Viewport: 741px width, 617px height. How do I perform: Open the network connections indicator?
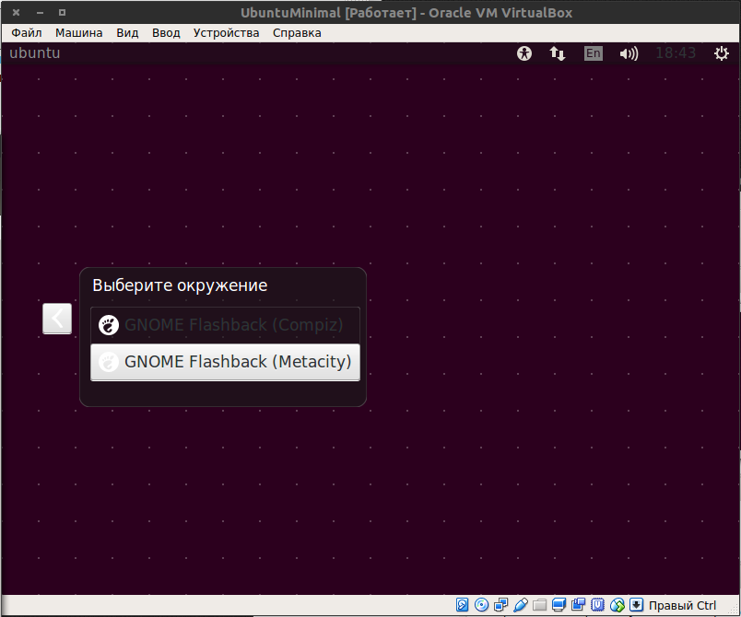tap(558, 53)
